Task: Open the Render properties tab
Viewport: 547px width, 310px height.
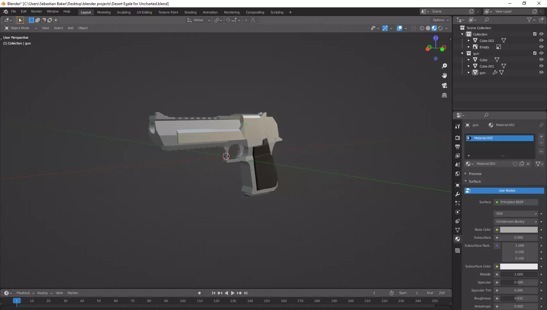Action: [x=458, y=138]
